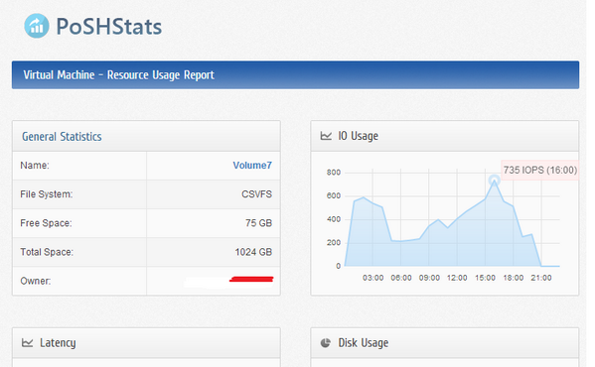Click the PoSHStats logo icon
595x367 pixels.
[37, 26]
